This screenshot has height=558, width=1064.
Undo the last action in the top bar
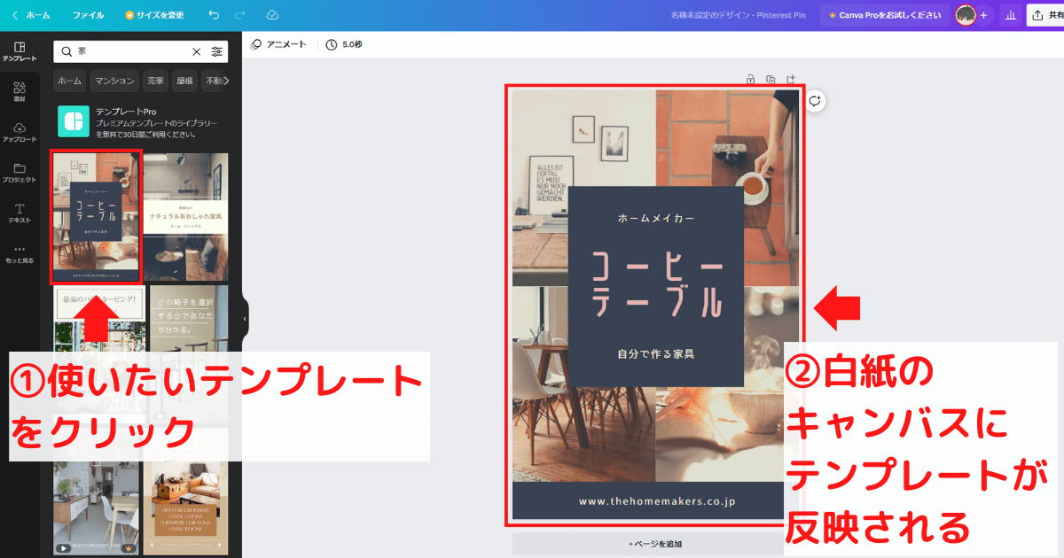(x=213, y=14)
